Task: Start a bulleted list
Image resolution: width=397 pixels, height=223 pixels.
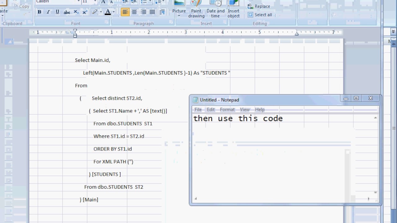Action: 144,2
